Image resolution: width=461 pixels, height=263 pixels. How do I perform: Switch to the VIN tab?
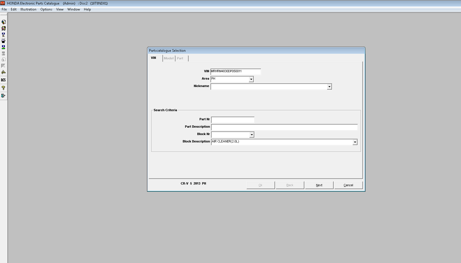tap(154, 58)
